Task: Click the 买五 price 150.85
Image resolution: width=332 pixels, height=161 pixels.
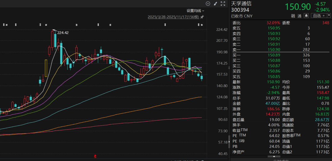Action: (x=274, y=77)
